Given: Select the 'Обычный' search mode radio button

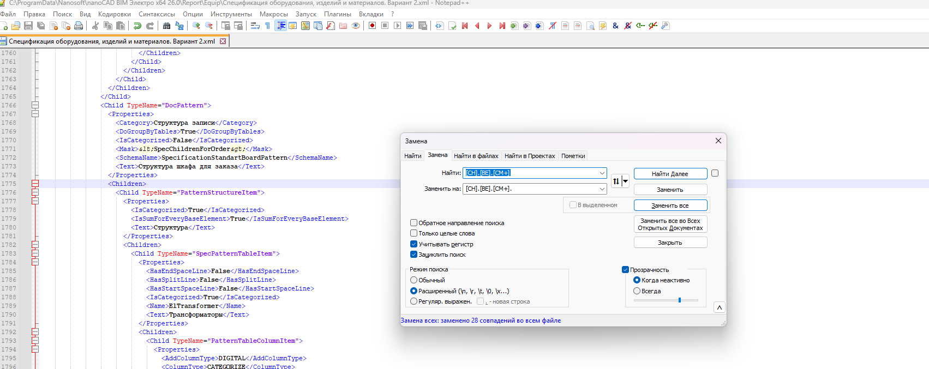Looking at the screenshot, I should point(414,280).
